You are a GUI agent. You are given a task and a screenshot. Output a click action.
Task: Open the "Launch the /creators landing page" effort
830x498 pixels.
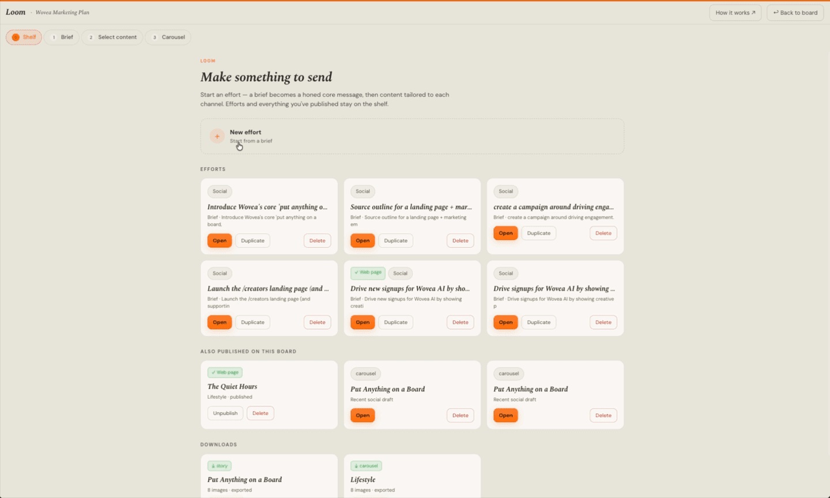[x=220, y=322]
